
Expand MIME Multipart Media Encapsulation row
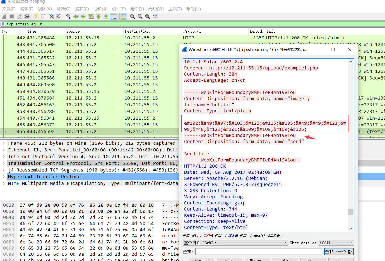tap(4, 183)
